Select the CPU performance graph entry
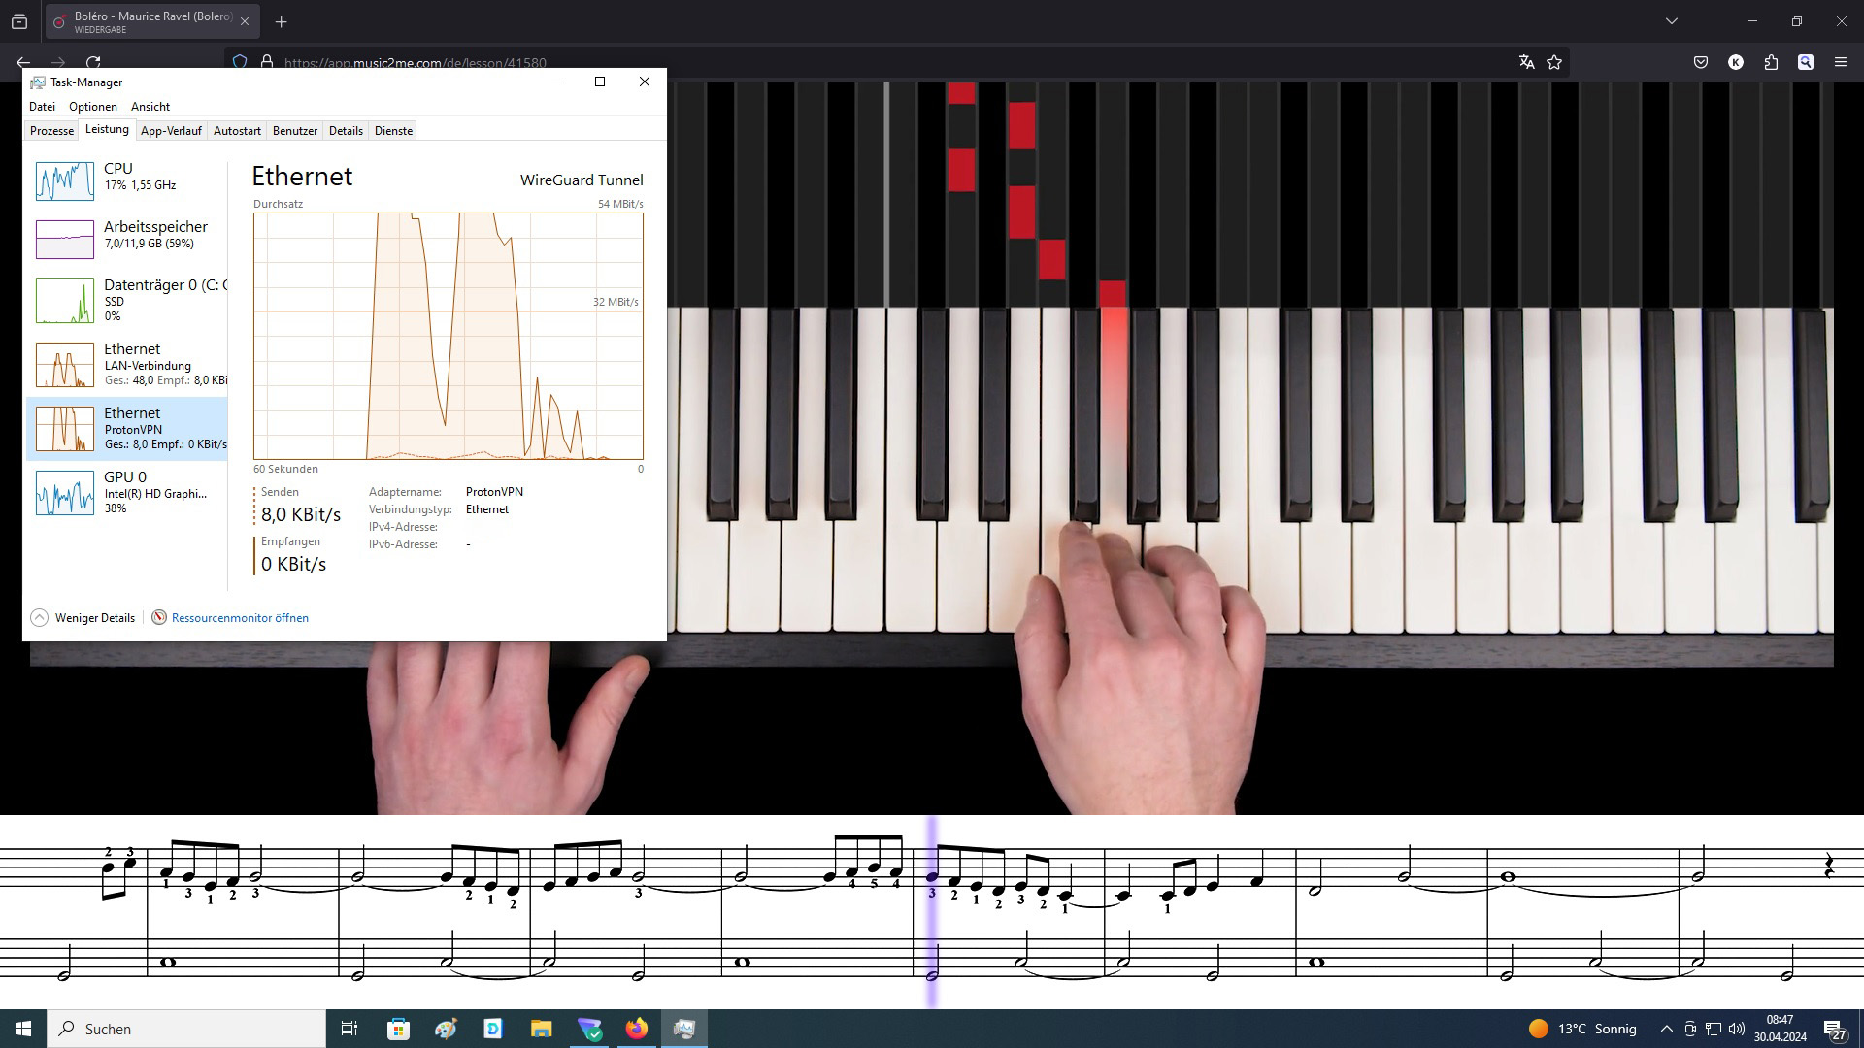This screenshot has height=1048, width=1864. pos(126,180)
